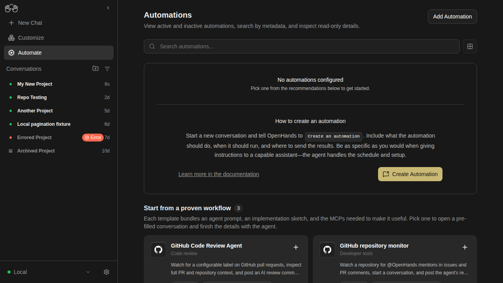Switch to grid view icon
The width and height of the screenshot is (503, 283).
pos(470,46)
